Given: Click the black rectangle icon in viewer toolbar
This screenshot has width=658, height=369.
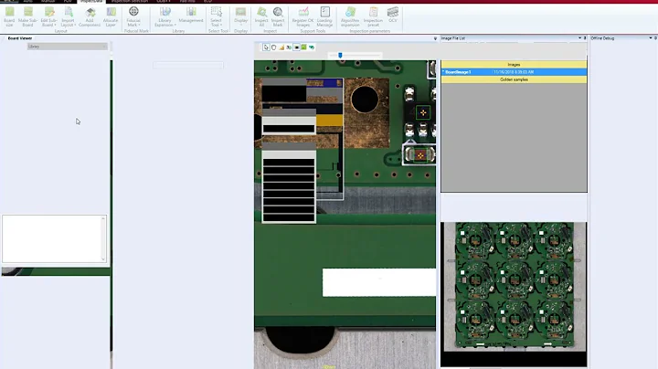Looking at the screenshot, I should tap(297, 47).
